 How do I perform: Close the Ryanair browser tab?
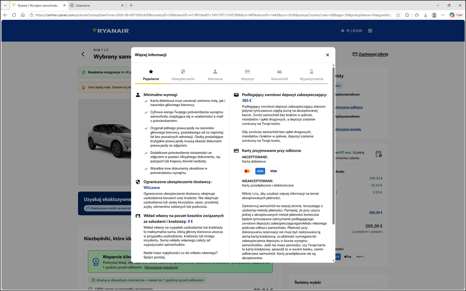pyautogui.click(x=64, y=6)
